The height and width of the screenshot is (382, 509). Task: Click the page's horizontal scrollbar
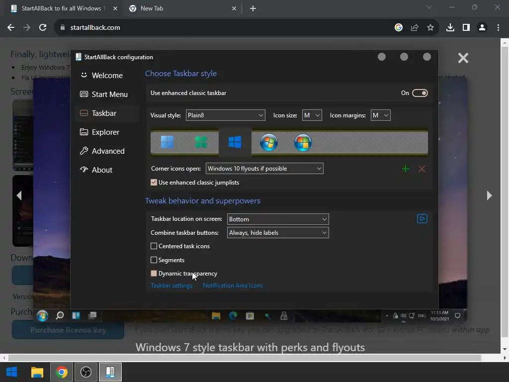click(244, 358)
